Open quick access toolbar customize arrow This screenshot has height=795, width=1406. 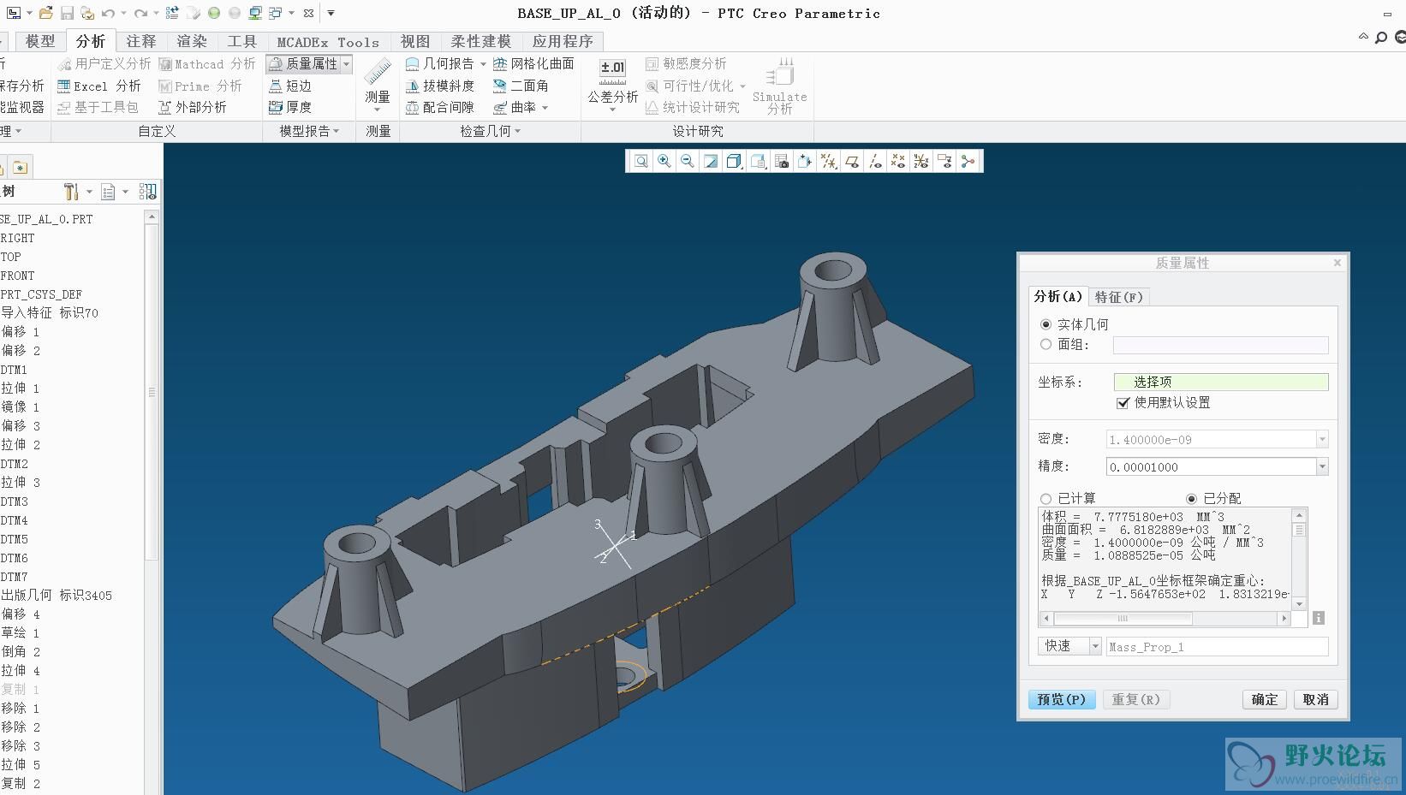point(331,13)
